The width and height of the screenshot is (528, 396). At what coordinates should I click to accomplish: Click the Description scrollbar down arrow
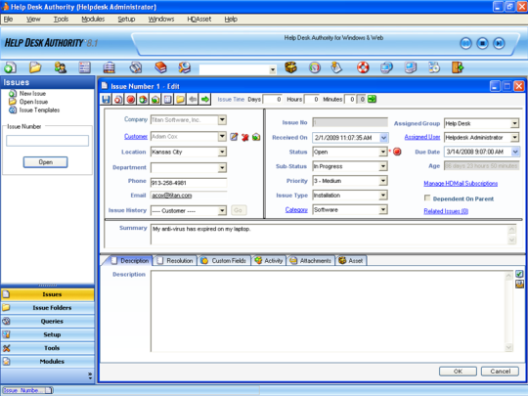coord(508,347)
